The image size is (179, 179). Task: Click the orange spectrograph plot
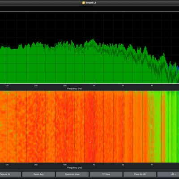click(89, 127)
